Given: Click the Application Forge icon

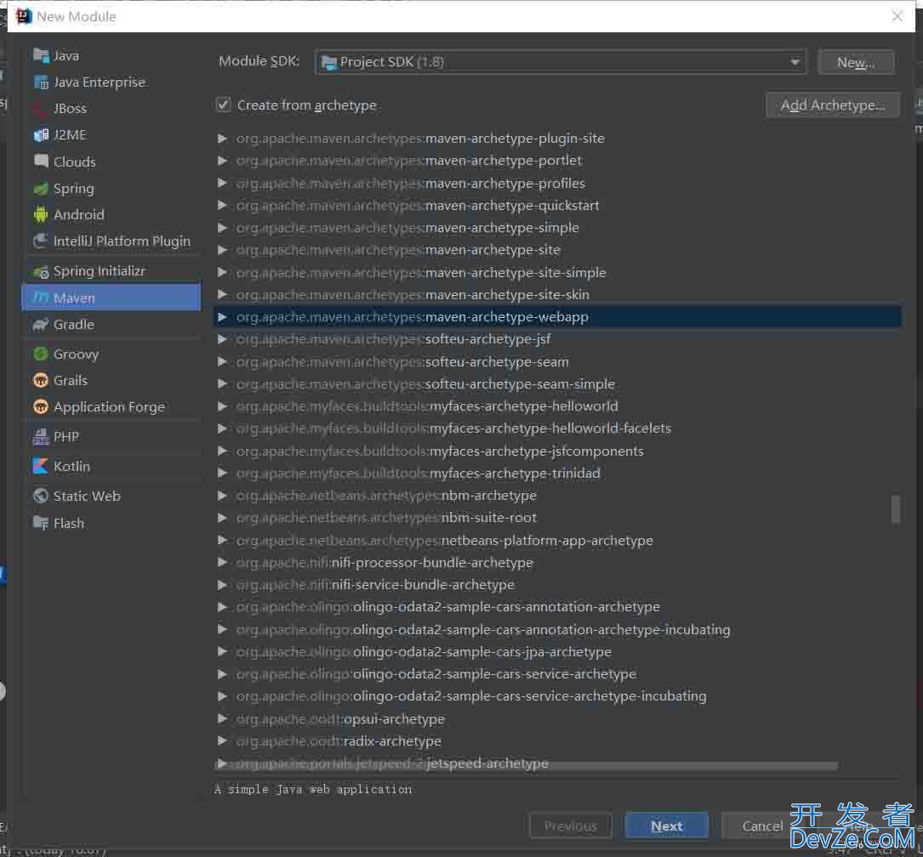Looking at the screenshot, I should pos(41,407).
